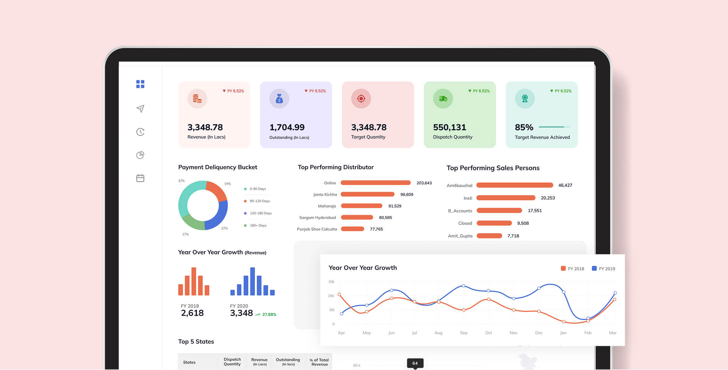
Task: Click the target icon on Target Quantity card
Action: [361, 99]
